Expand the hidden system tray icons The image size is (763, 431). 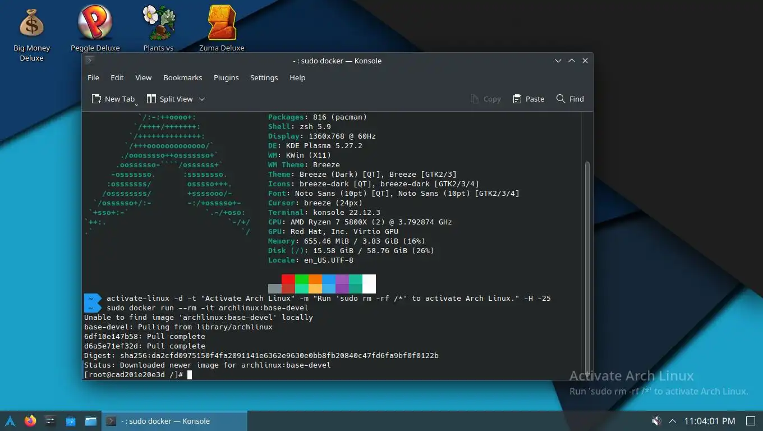pyautogui.click(x=672, y=421)
